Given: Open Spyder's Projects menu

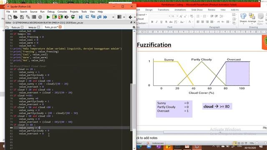Looking at the screenshot, I should click(74, 12).
